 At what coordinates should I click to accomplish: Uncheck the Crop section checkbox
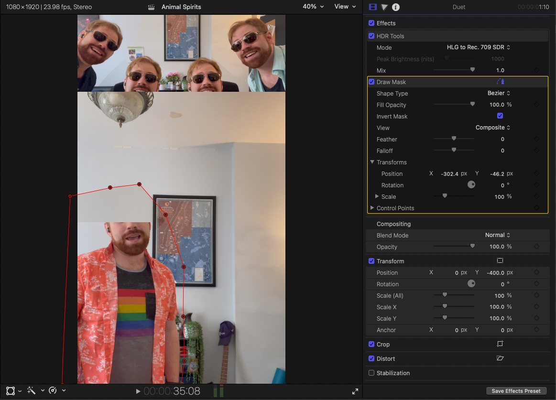(x=371, y=344)
